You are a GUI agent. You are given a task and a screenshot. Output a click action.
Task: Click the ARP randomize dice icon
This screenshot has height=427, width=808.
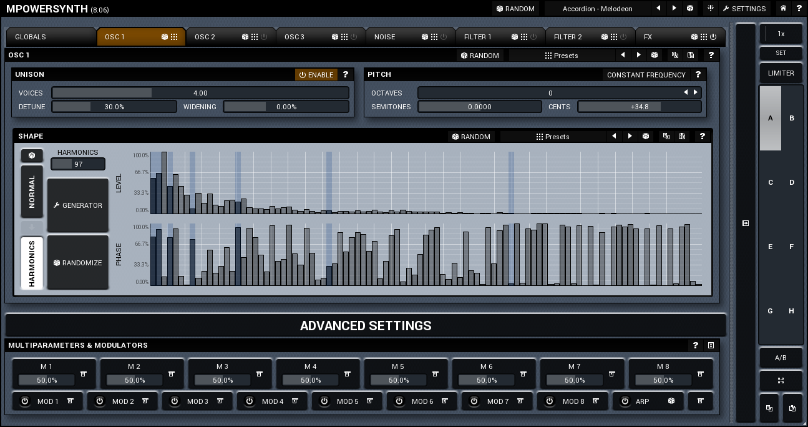(671, 401)
